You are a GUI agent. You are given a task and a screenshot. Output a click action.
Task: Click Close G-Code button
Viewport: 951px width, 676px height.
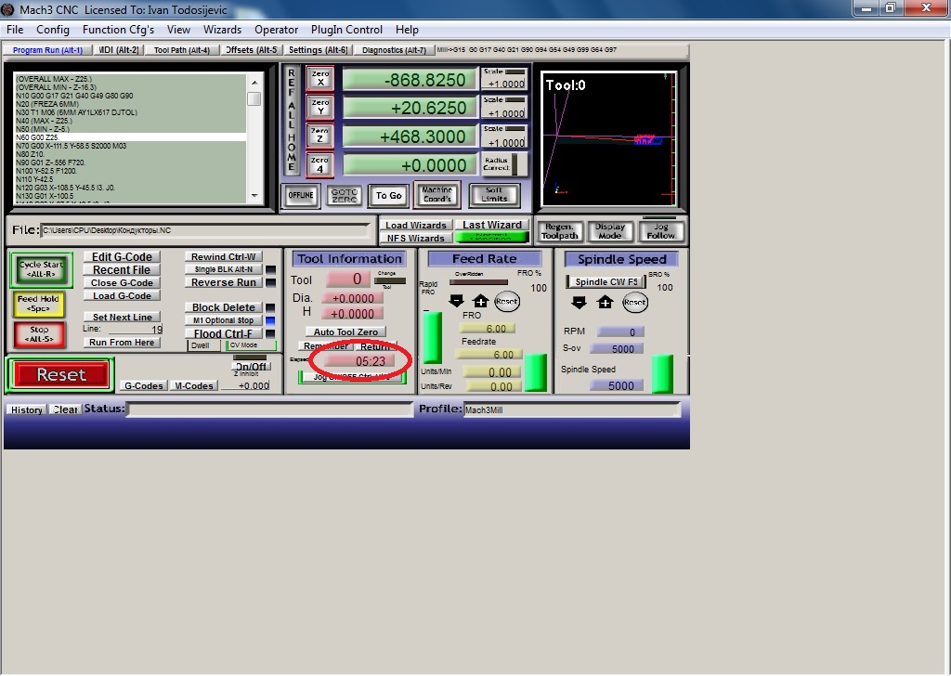pos(122,283)
